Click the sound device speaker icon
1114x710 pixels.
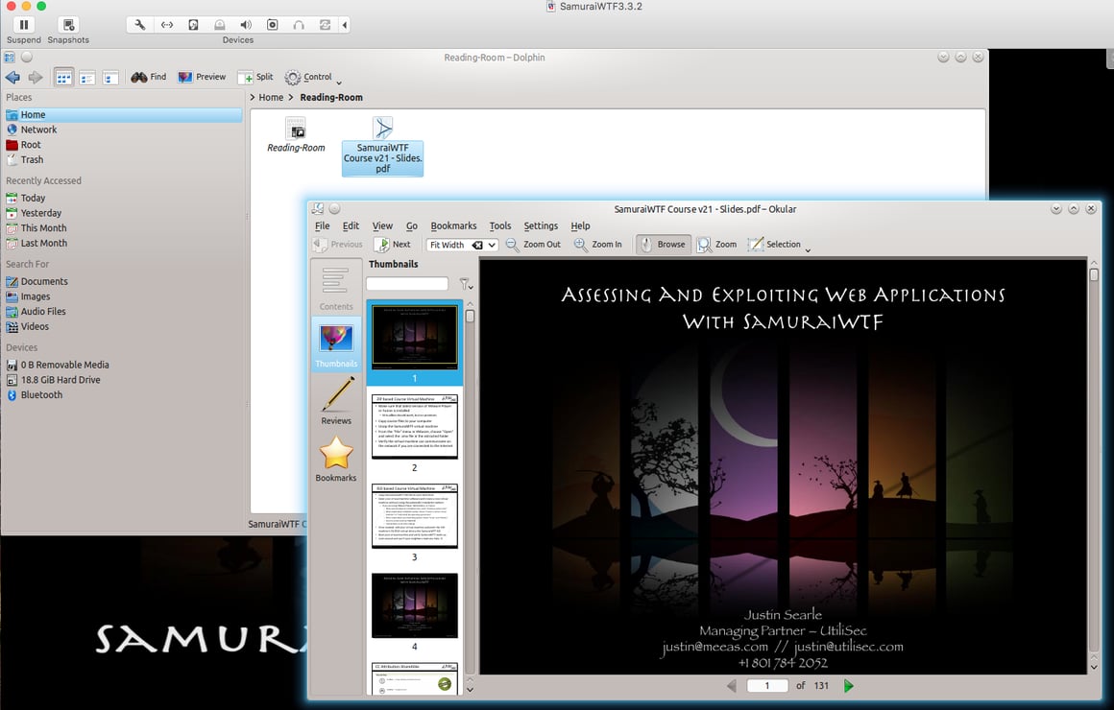click(x=246, y=25)
